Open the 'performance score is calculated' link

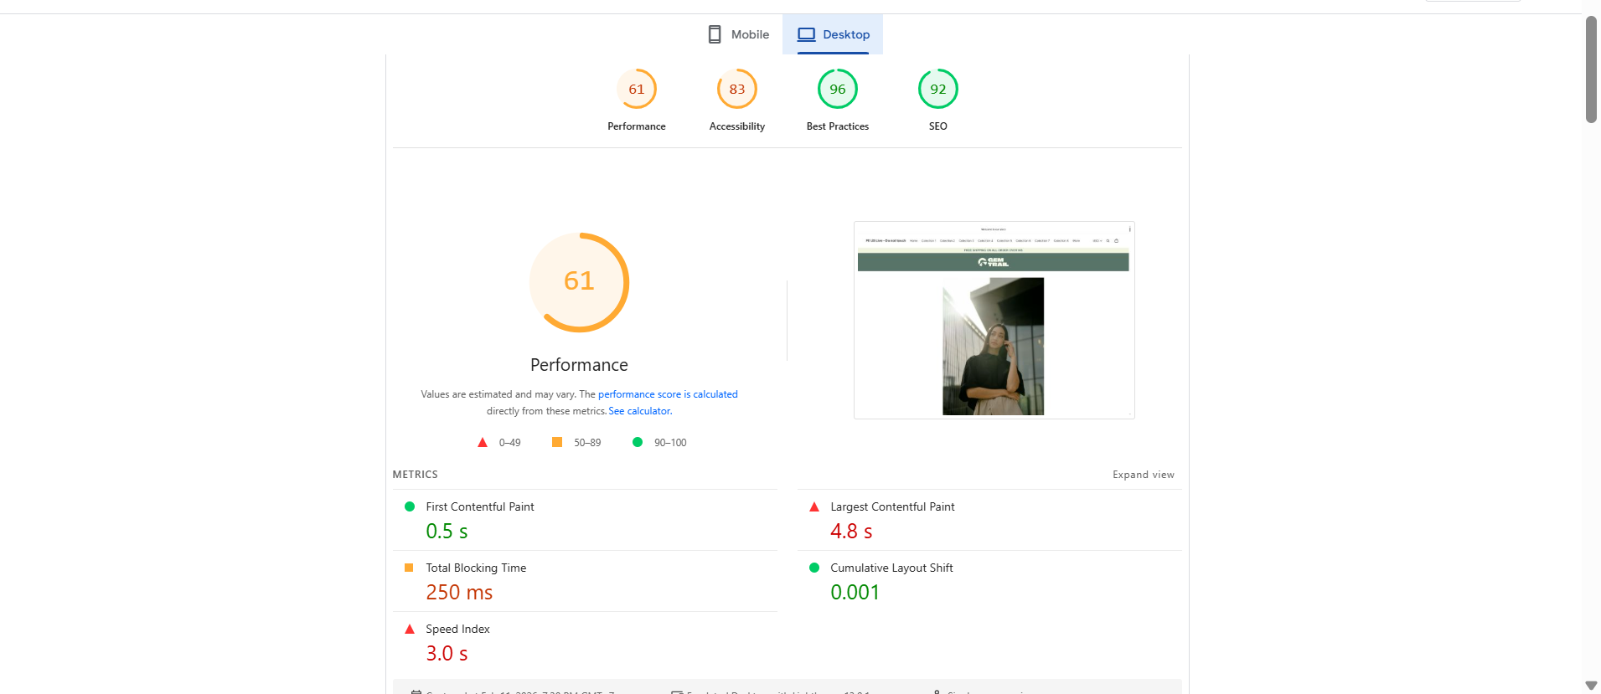click(668, 394)
